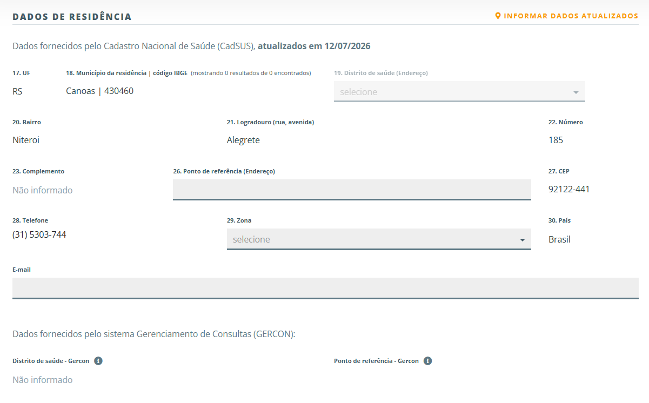The image size is (649, 403).
Task: Click the País value Brasil
Action: point(559,240)
